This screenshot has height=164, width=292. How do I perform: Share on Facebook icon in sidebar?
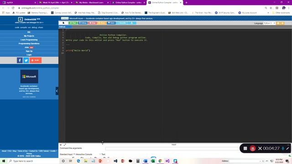coord(20,60)
